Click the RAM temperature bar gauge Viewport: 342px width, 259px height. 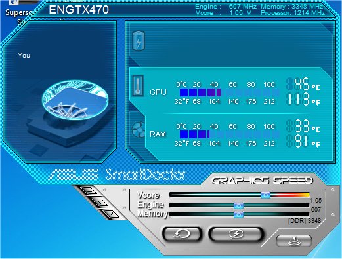[229, 134]
